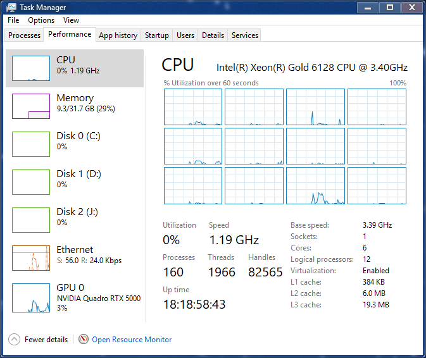Open the File menu

click(13, 20)
